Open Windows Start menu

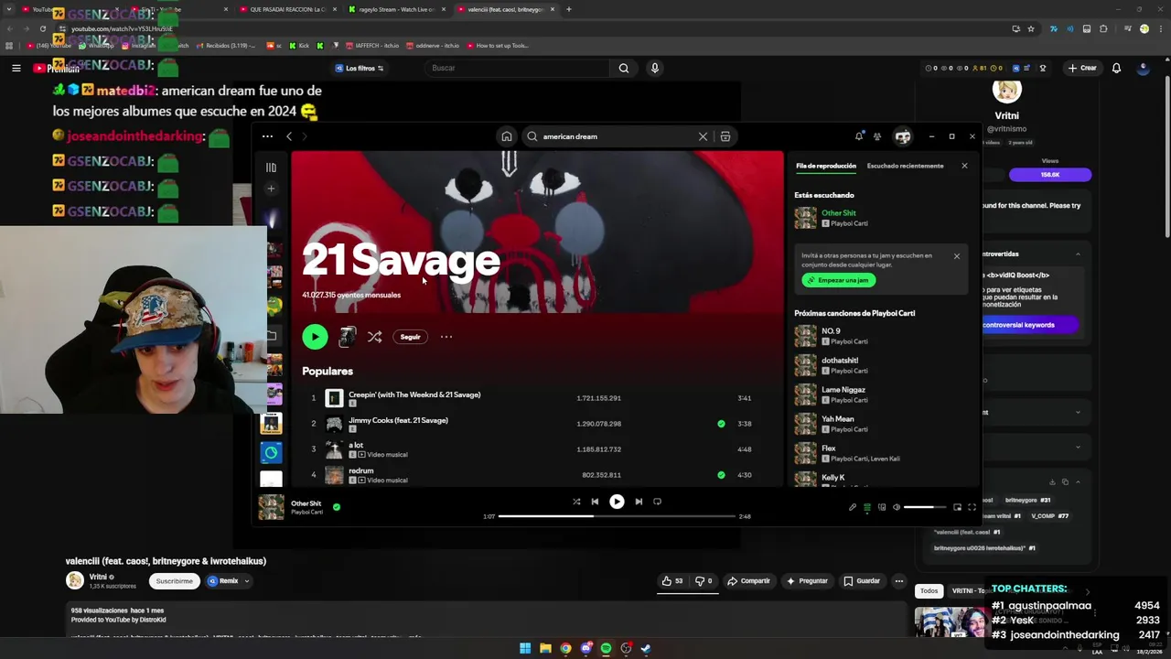click(525, 648)
